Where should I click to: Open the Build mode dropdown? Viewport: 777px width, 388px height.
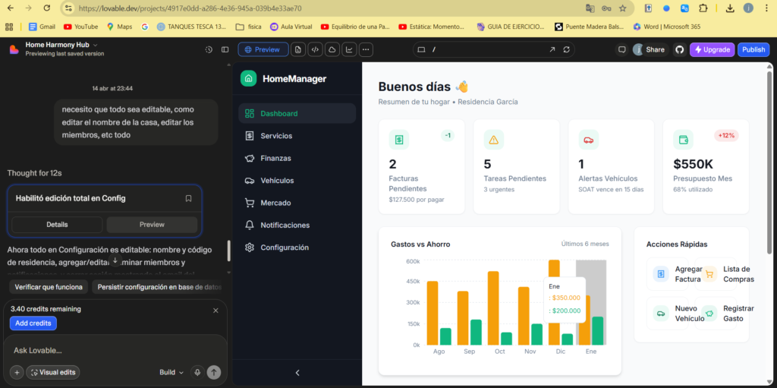coord(171,372)
